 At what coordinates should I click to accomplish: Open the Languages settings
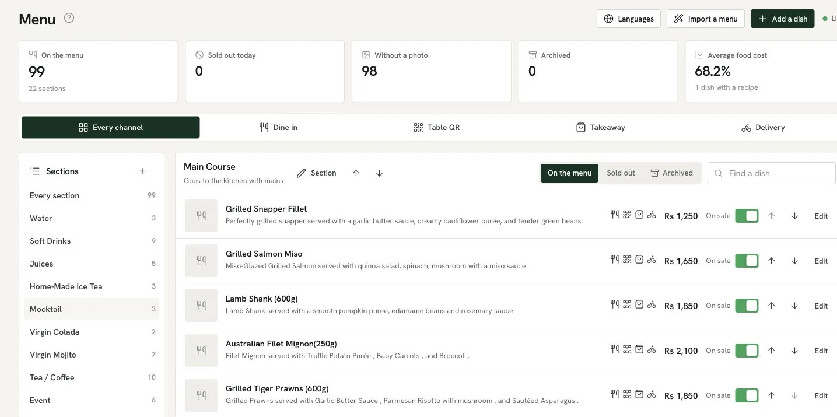629,19
